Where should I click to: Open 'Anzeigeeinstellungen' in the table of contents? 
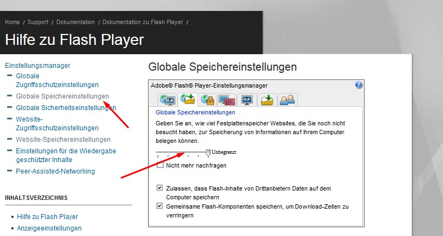pos(49,228)
